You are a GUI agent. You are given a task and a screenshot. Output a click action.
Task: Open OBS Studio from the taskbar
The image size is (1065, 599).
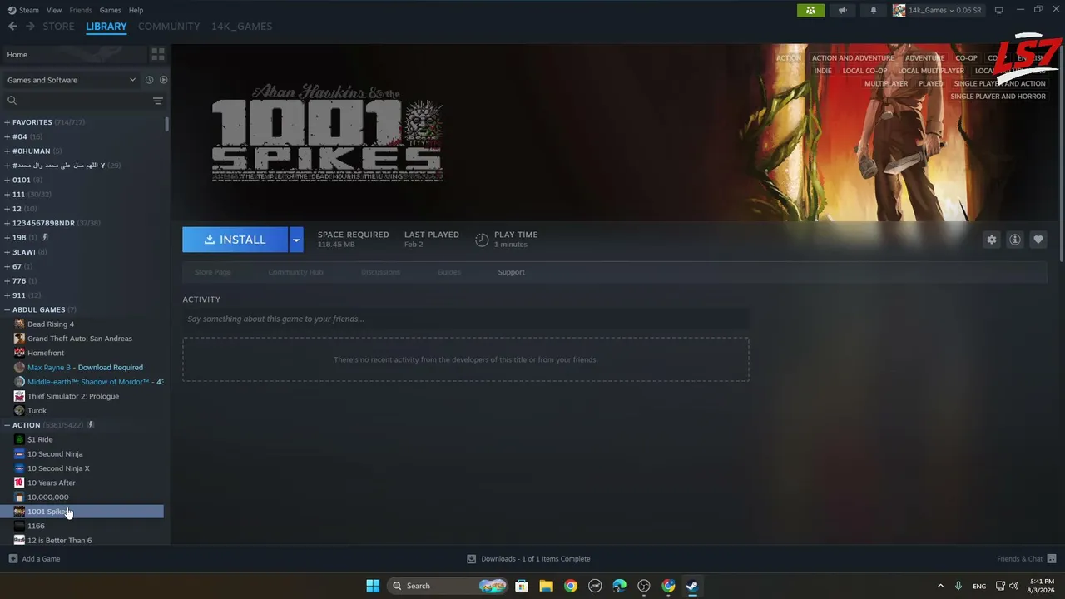click(x=644, y=586)
